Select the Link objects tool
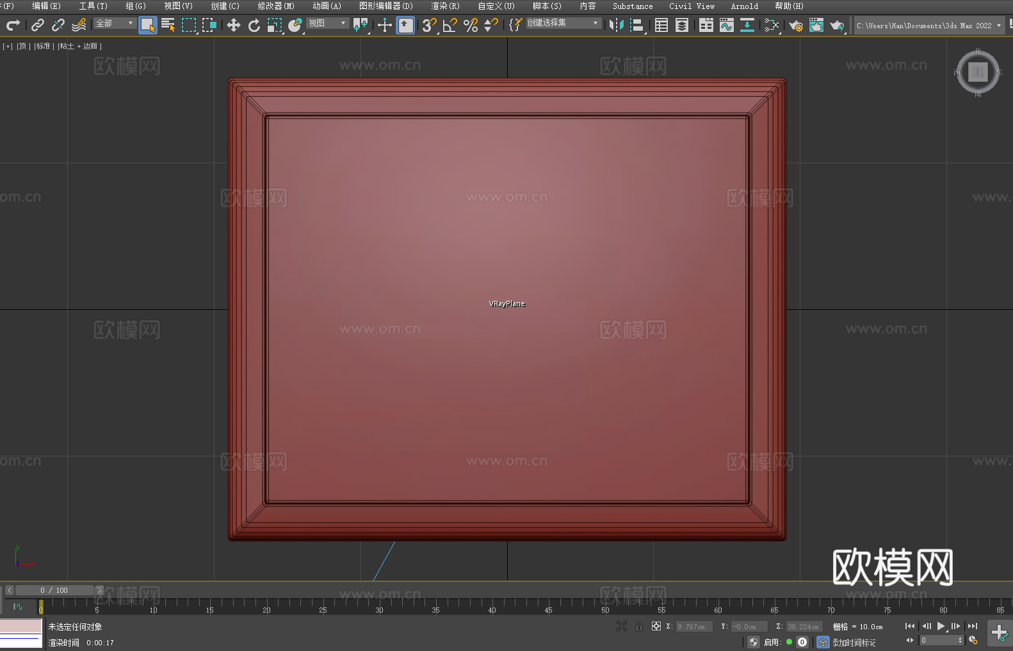 (38, 25)
